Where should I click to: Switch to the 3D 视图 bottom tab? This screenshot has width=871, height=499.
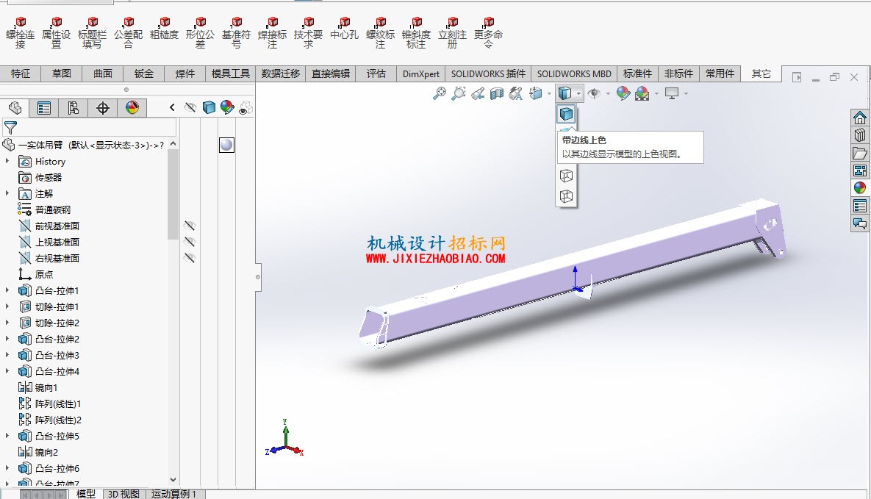[x=123, y=494]
